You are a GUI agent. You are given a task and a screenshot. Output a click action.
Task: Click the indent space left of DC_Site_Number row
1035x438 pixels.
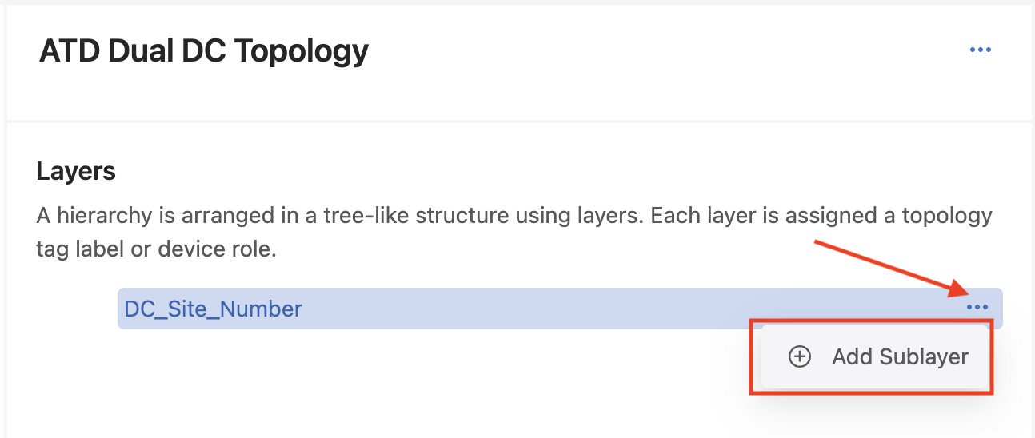(76, 309)
